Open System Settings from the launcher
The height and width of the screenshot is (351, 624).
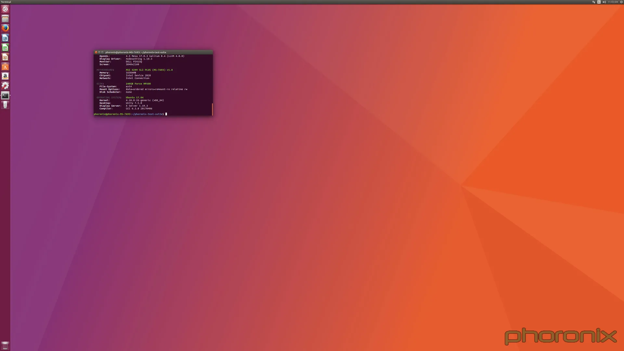tap(5, 86)
